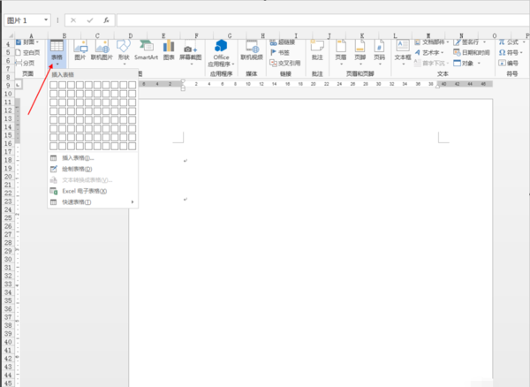
Task: Click the formula bar cancel X
Action: (73, 20)
